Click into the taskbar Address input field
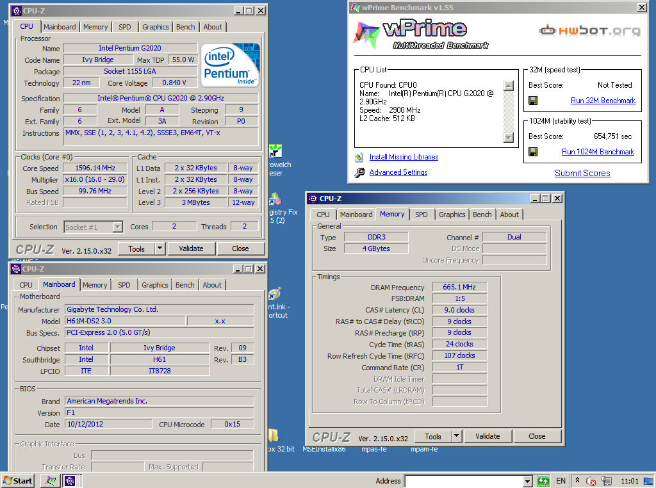 (x=464, y=482)
